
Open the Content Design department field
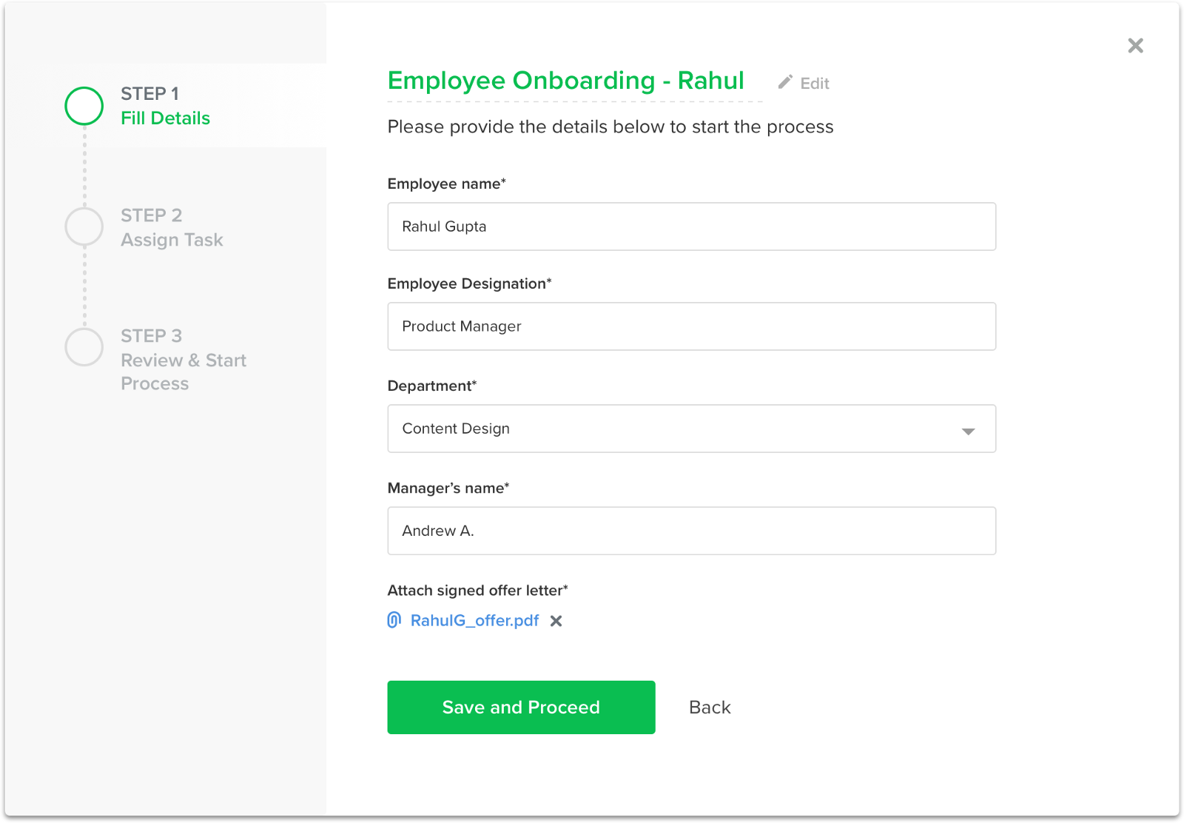(666, 429)
